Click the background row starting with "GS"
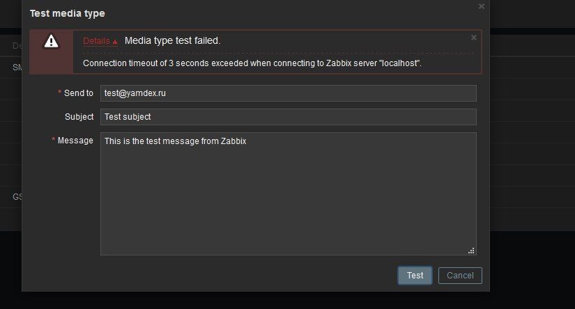Viewport: 575px width, 309px height. point(17,197)
